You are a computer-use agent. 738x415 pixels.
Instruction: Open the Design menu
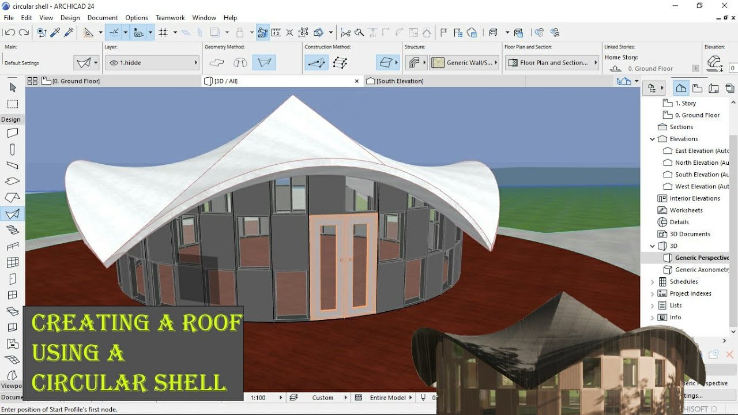click(x=70, y=18)
